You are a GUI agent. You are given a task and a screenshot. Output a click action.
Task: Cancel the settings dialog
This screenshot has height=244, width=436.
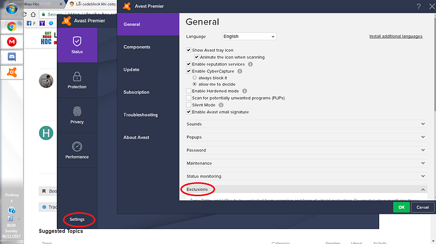tap(422, 207)
